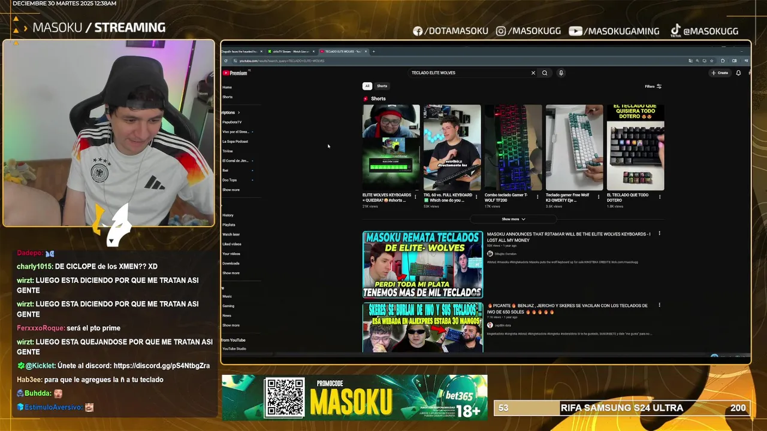
Task: Open La Sopa Podcast subscription
Action: pyautogui.click(x=235, y=141)
